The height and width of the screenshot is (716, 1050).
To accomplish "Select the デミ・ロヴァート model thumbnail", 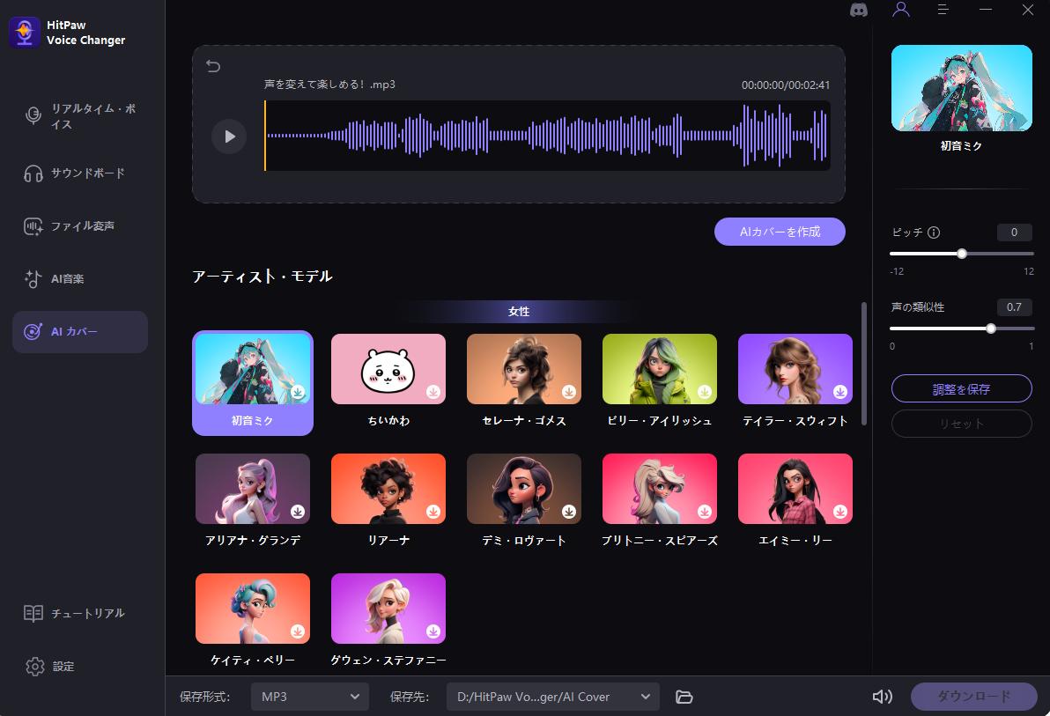I will 523,488.
